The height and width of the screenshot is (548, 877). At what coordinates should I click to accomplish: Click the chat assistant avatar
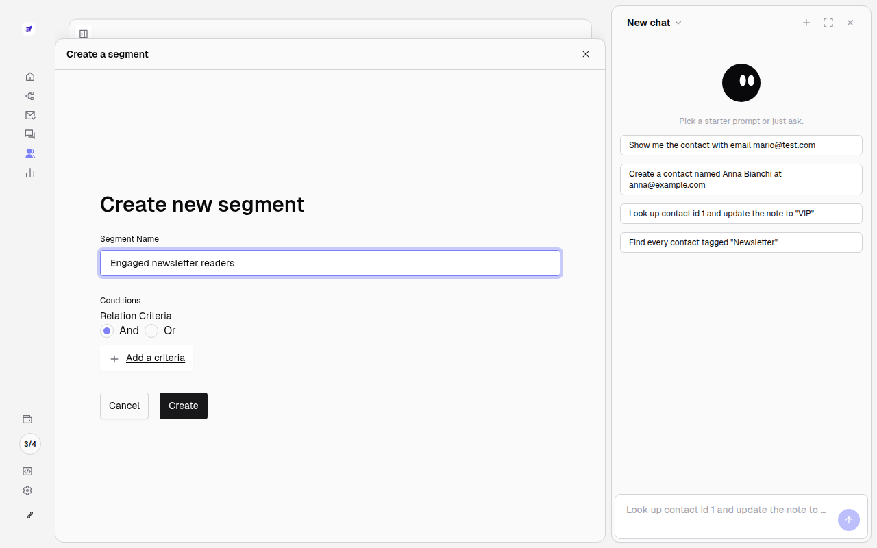click(741, 83)
